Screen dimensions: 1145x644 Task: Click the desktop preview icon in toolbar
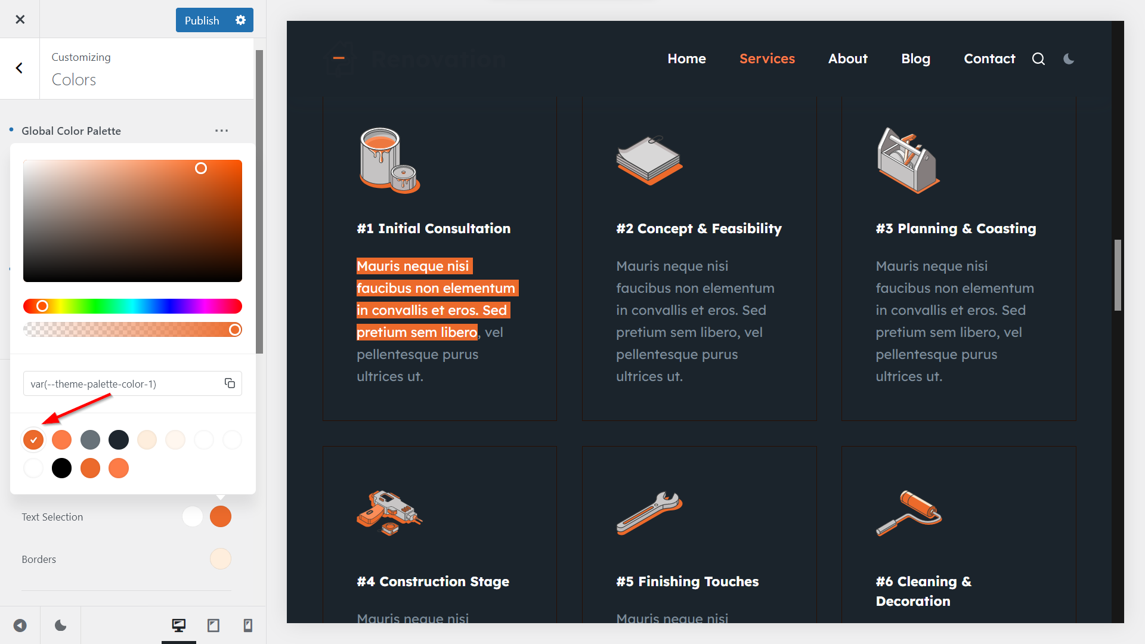[177, 625]
